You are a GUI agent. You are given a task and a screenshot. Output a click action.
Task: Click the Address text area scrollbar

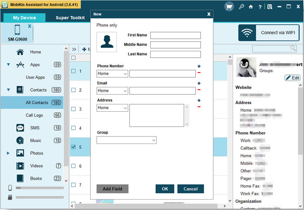tap(187, 115)
